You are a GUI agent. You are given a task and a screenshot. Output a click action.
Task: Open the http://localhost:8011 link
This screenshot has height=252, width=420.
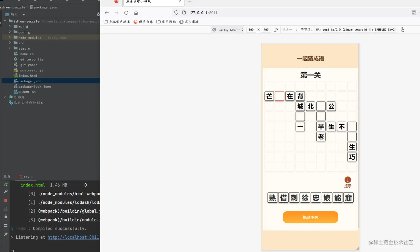(x=73, y=237)
